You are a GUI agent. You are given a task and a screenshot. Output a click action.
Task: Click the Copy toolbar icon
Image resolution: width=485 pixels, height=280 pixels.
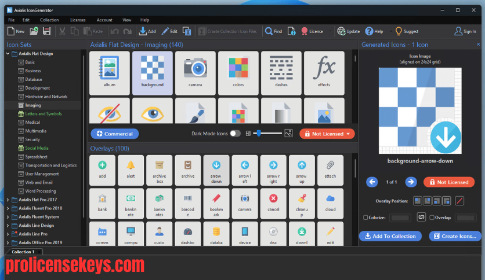coord(74,31)
